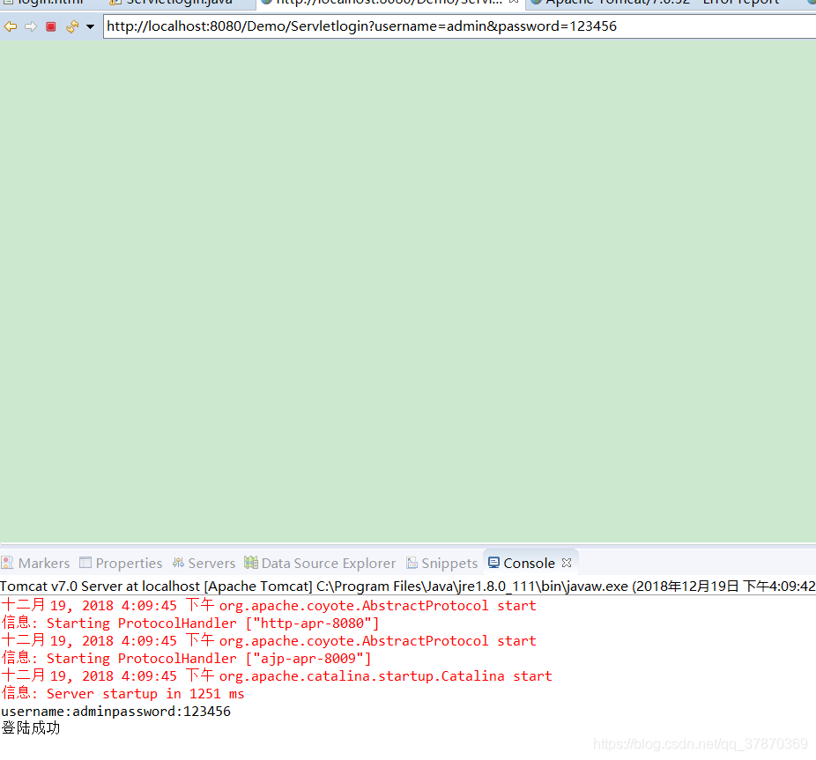Click the Refresh page icon
Screen dimensions: 816x760
click(x=72, y=26)
